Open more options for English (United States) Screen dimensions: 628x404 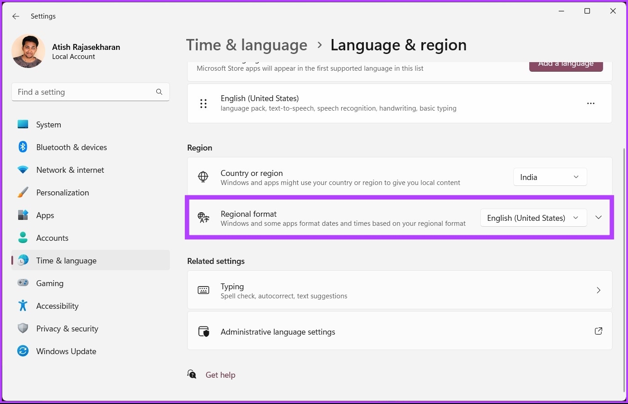591,103
